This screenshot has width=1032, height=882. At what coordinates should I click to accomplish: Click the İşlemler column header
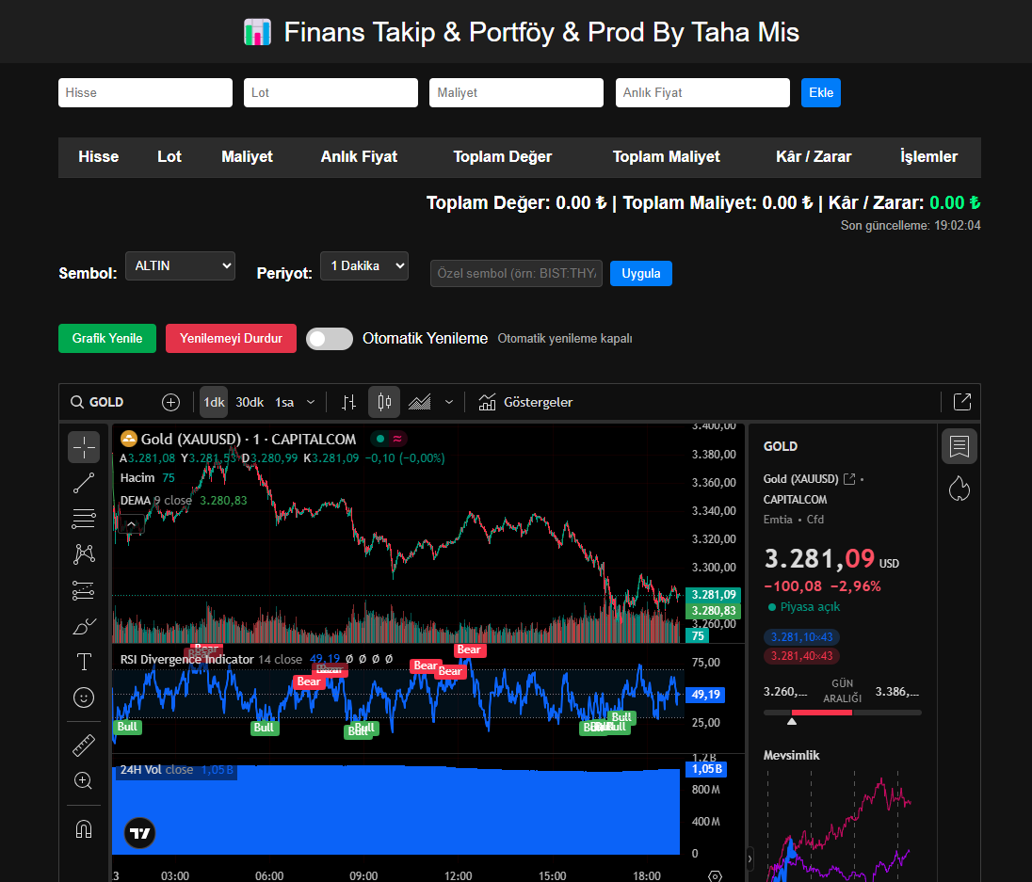[928, 156]
